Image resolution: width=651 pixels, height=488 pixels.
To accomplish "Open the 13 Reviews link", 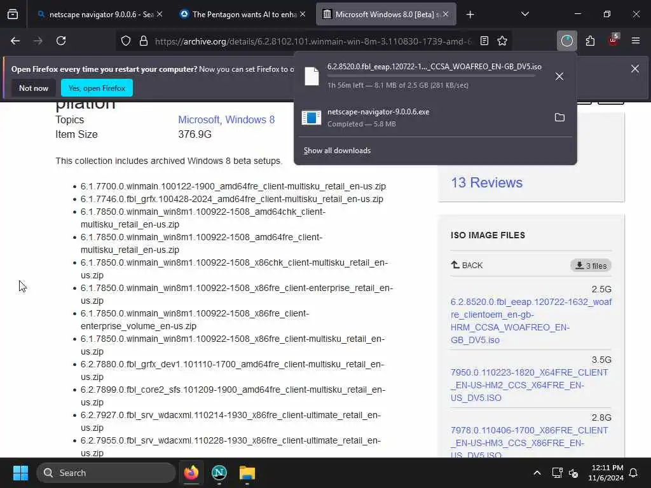I will 486,182.
